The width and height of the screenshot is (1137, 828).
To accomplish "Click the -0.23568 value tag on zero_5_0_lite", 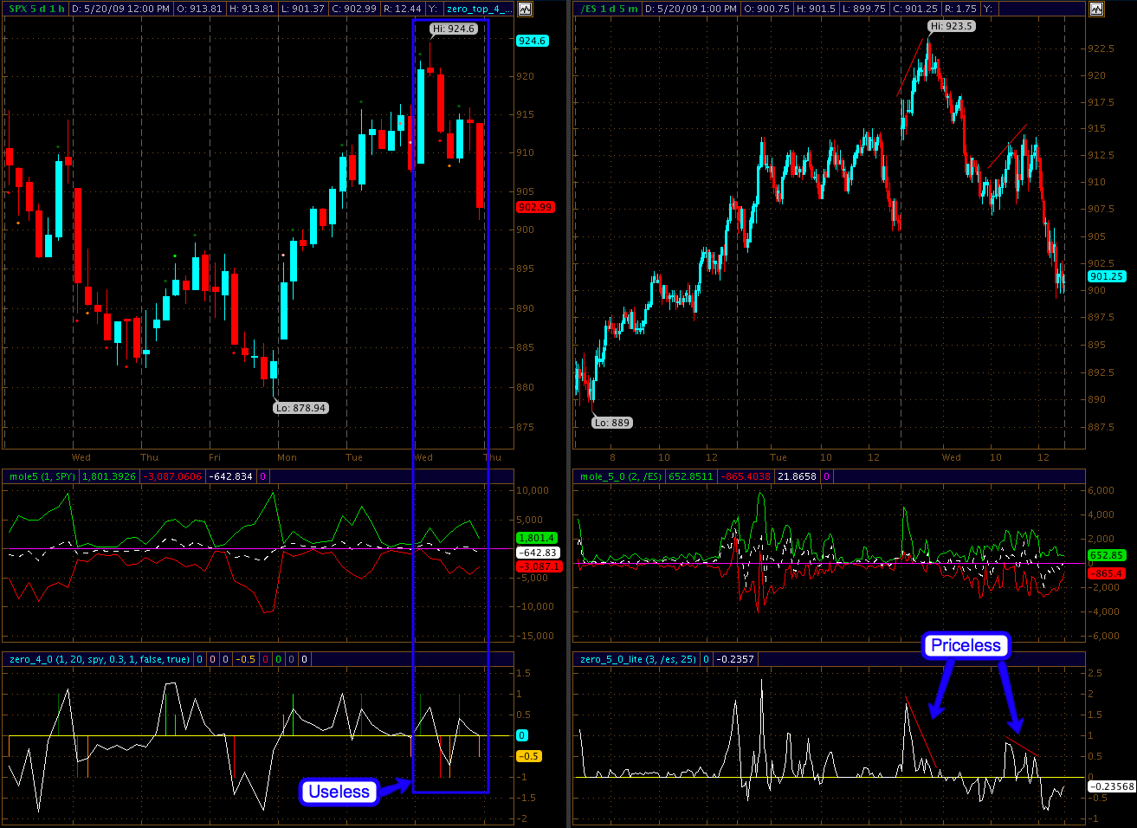I will click(1111, 786).
